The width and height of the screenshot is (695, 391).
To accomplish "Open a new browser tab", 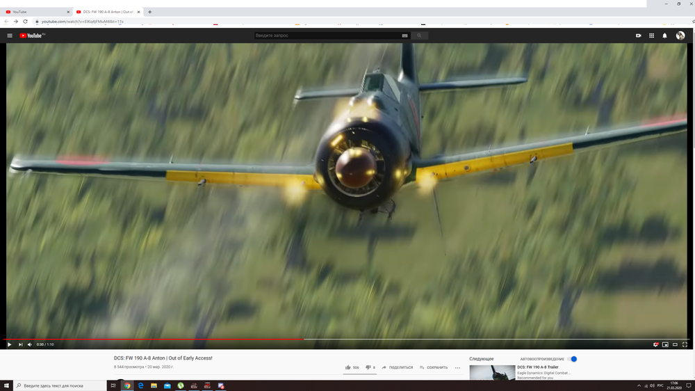I will click(150, 12).
